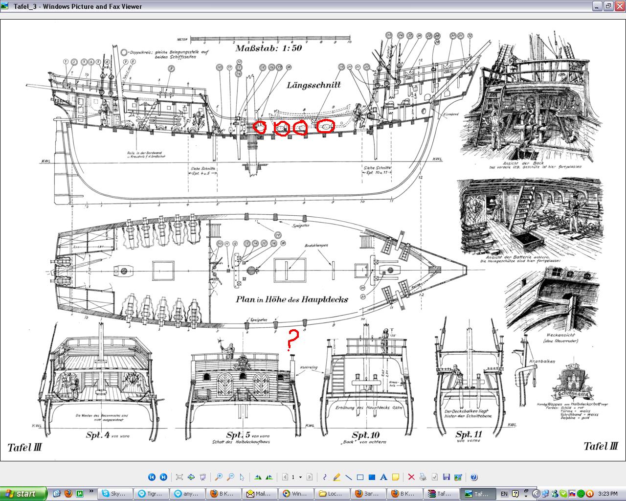The image size is (626, 501).
Task: Rotate the image clockwise
Action: click(258, 477)
